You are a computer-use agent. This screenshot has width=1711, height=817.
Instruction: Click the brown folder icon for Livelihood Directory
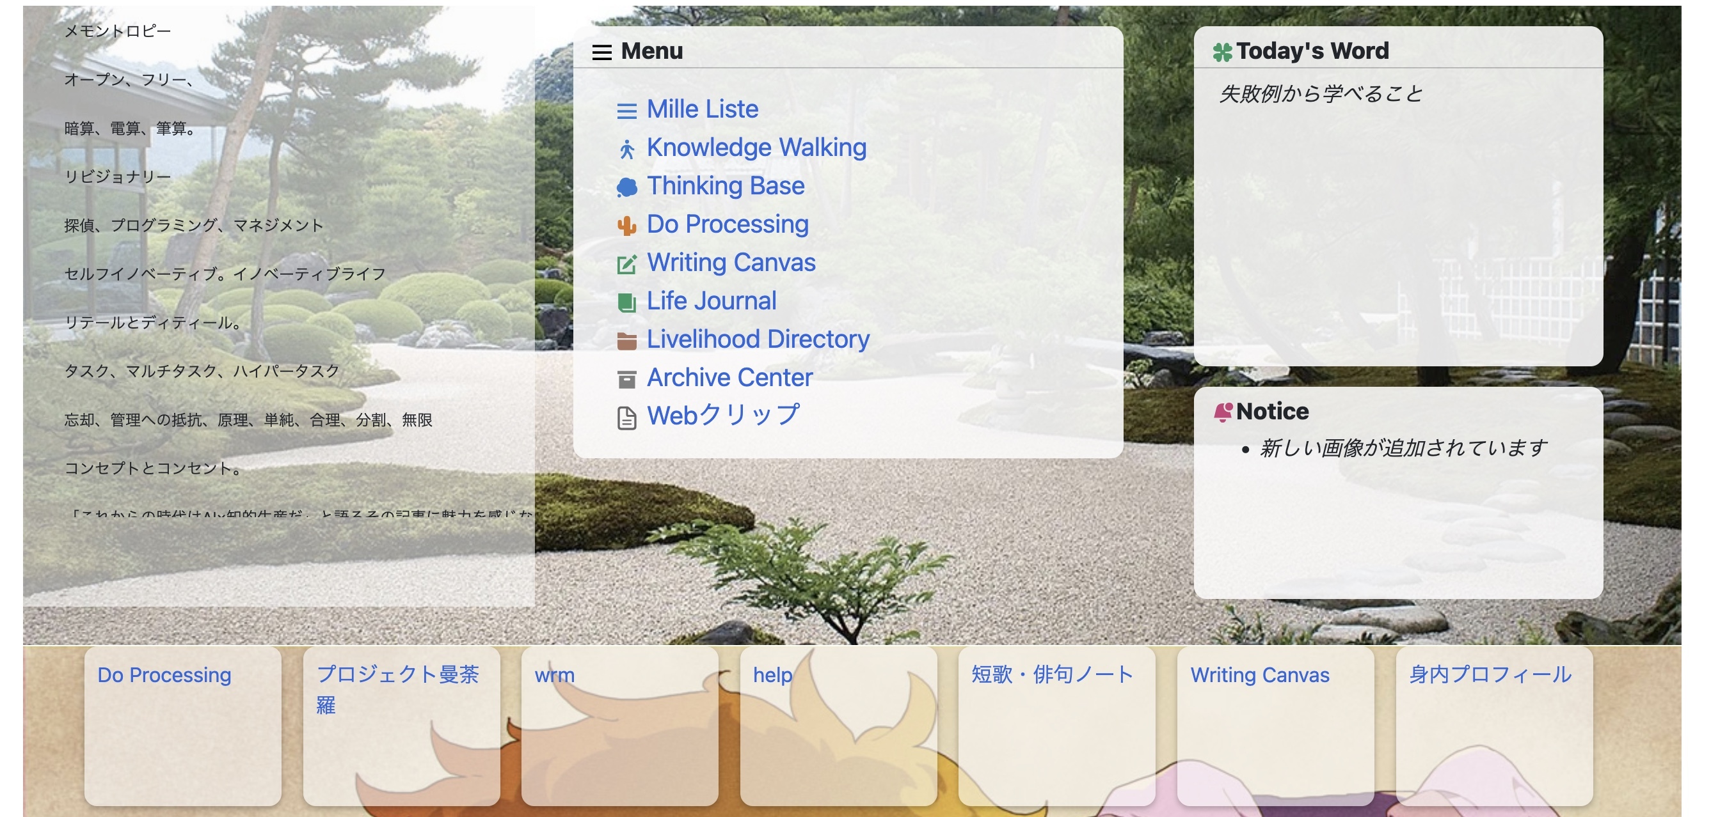pos(626,341)
